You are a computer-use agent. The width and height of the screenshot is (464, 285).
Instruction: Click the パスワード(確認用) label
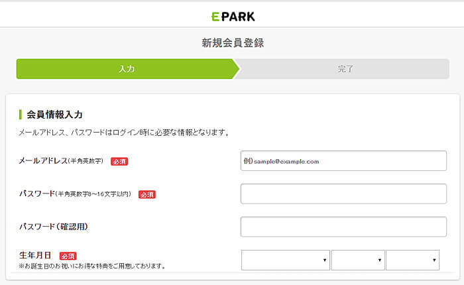tap(53, 227)
